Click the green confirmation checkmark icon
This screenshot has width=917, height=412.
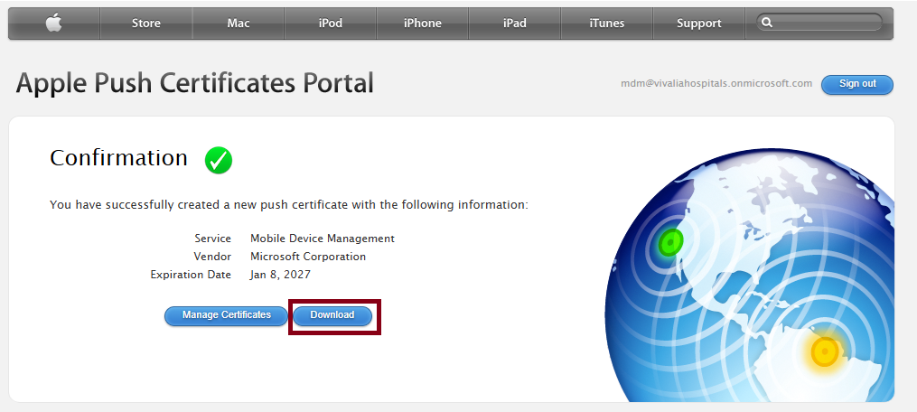point(219,160)
